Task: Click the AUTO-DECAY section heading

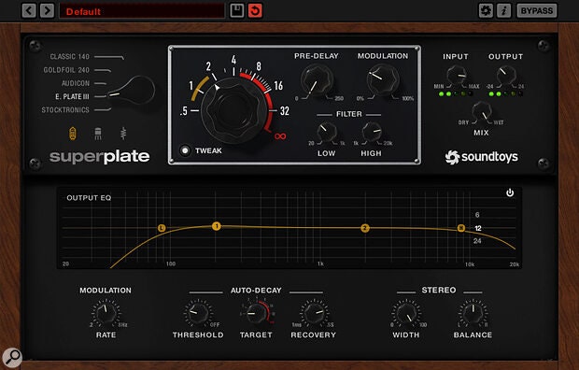Action: click(256, 291)
